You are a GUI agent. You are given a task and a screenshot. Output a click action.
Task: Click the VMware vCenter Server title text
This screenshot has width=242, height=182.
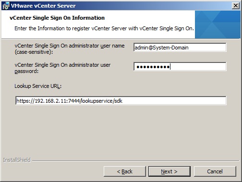pos(43,6)
